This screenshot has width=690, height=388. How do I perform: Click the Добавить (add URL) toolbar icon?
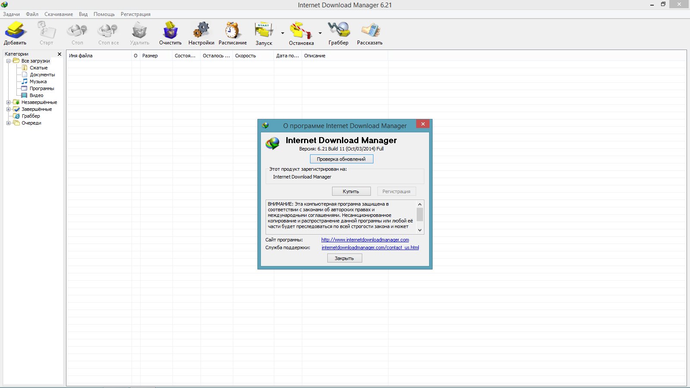tap(15, 31)
